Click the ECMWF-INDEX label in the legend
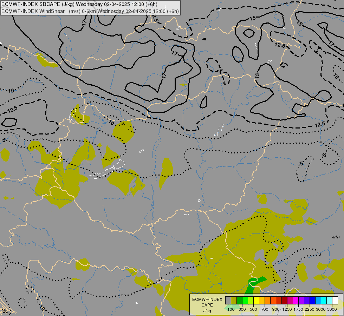 pos(207,299)
